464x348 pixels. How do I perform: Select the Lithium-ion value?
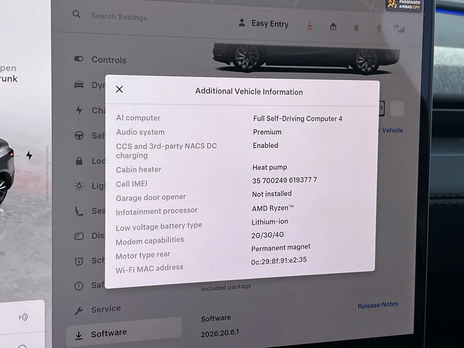pyautogui.click(x=270, y=222)
